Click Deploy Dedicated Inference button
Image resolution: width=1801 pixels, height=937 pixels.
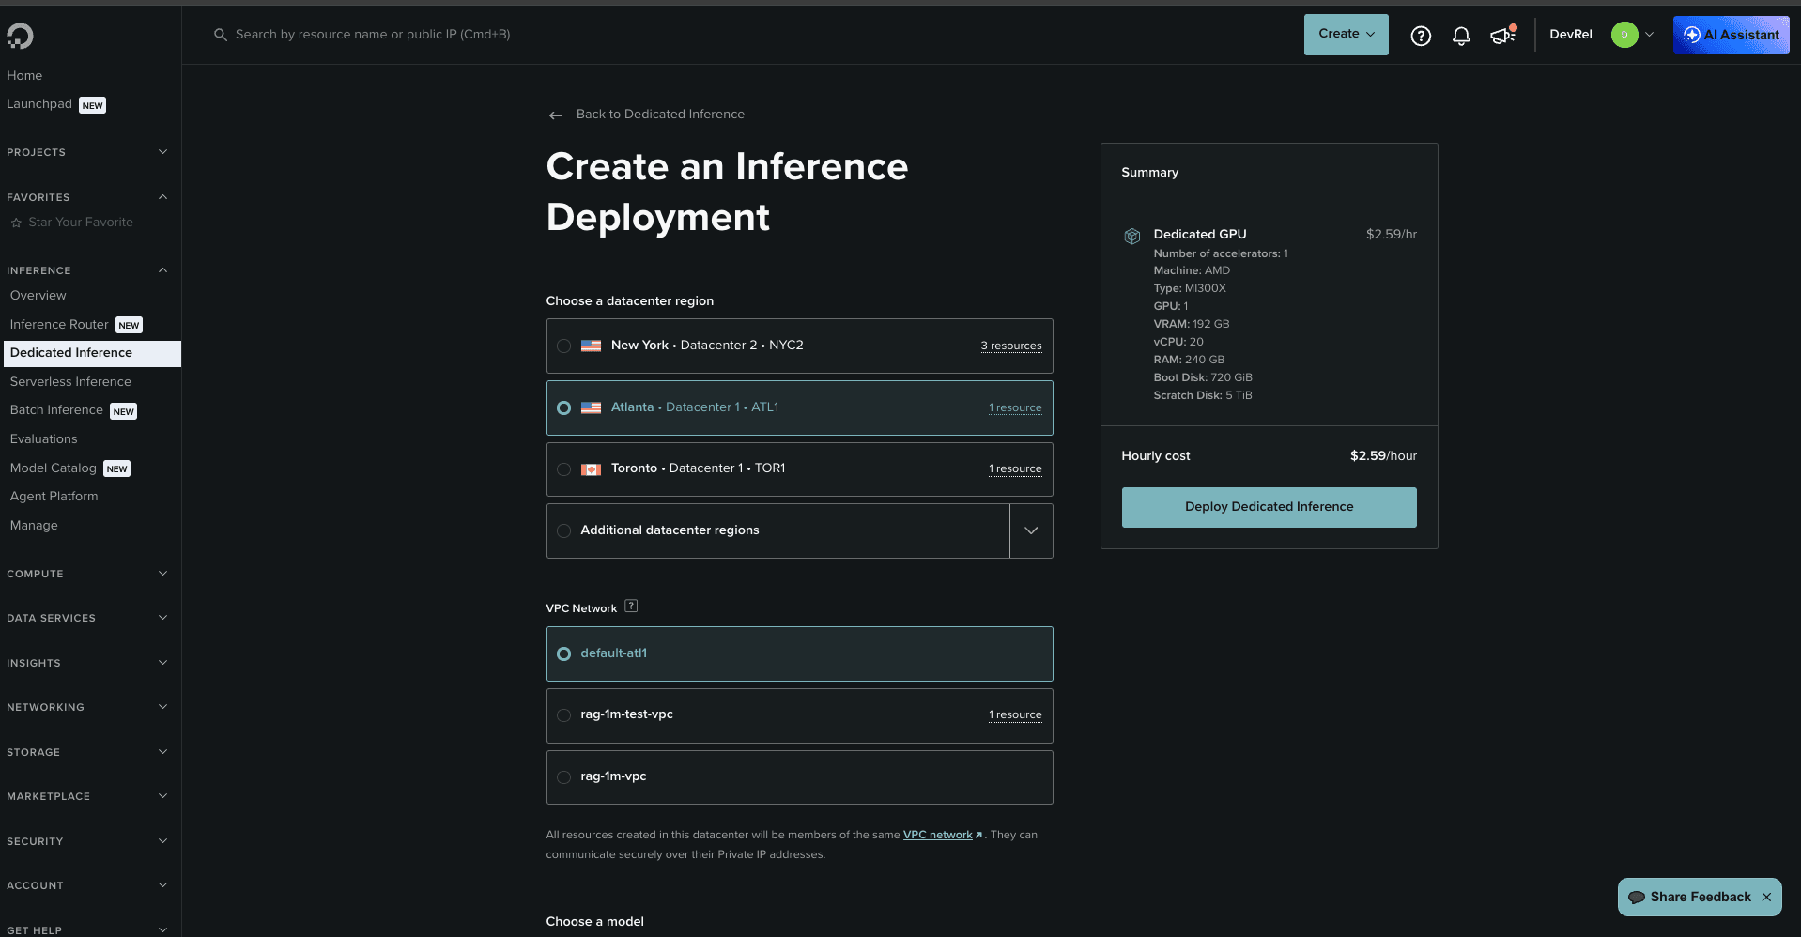(1269, 507)
